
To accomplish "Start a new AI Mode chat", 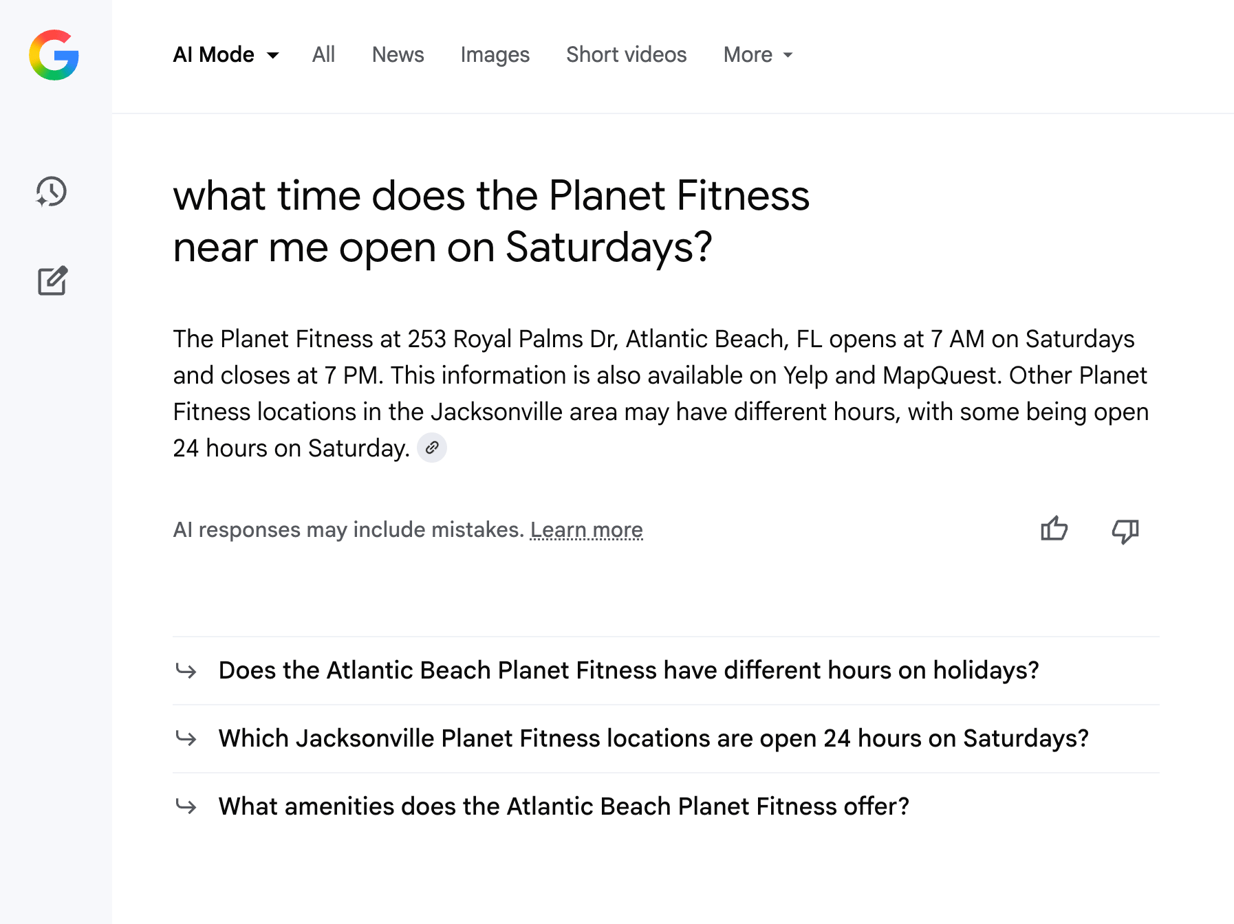I will pyautogui.click(x=52, y=280).
